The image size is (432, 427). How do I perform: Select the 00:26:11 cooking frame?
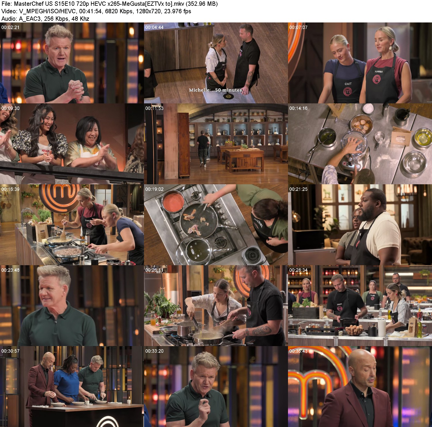point(216,306)
